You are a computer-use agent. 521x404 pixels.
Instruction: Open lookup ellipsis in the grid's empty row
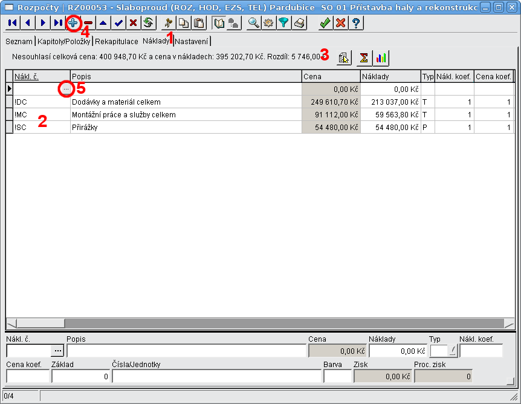(x=66, y=90)
